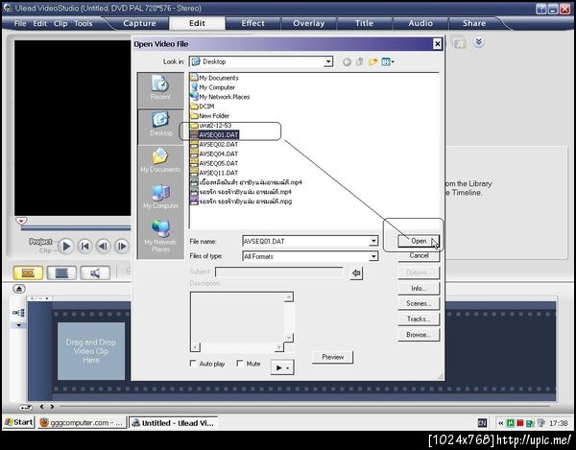Switch to Audio view
The image size is (576, 450).
[x=95, y=272]
